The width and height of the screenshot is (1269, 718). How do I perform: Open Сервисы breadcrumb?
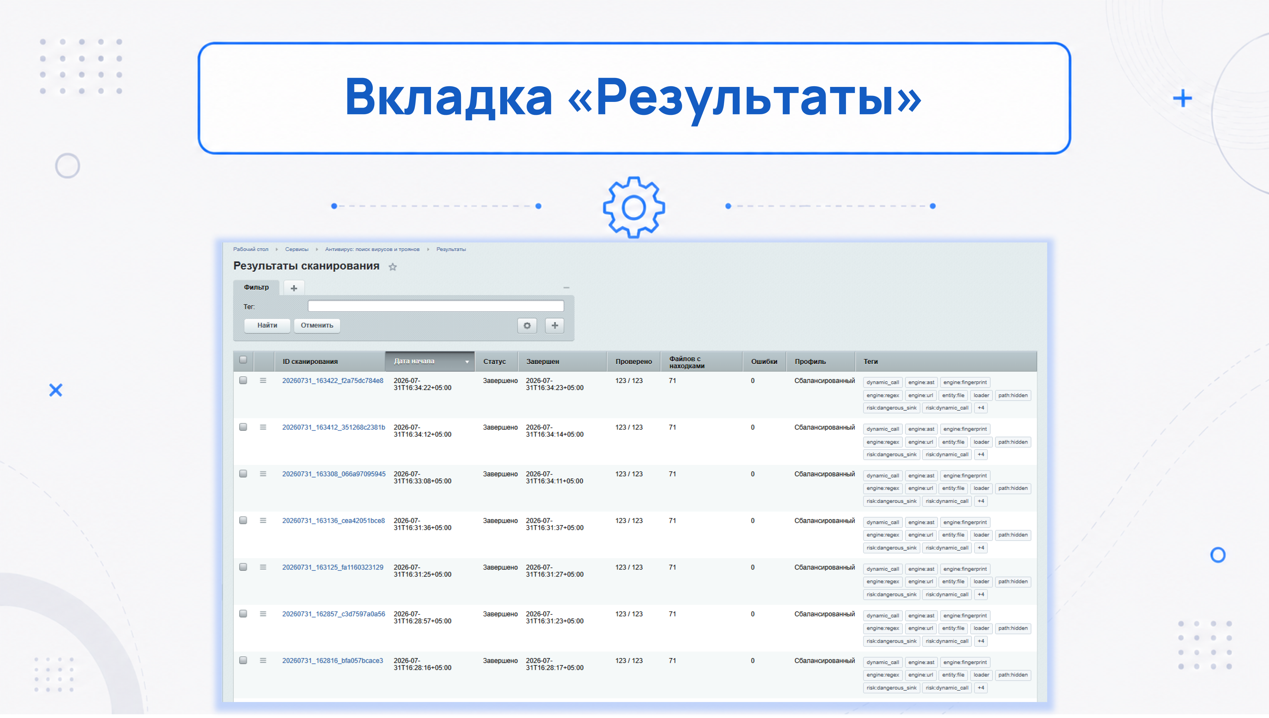tap(296, 249)
